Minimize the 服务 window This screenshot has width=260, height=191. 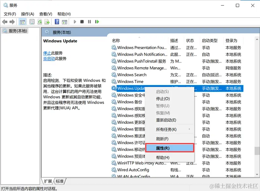tap(222, 6)
